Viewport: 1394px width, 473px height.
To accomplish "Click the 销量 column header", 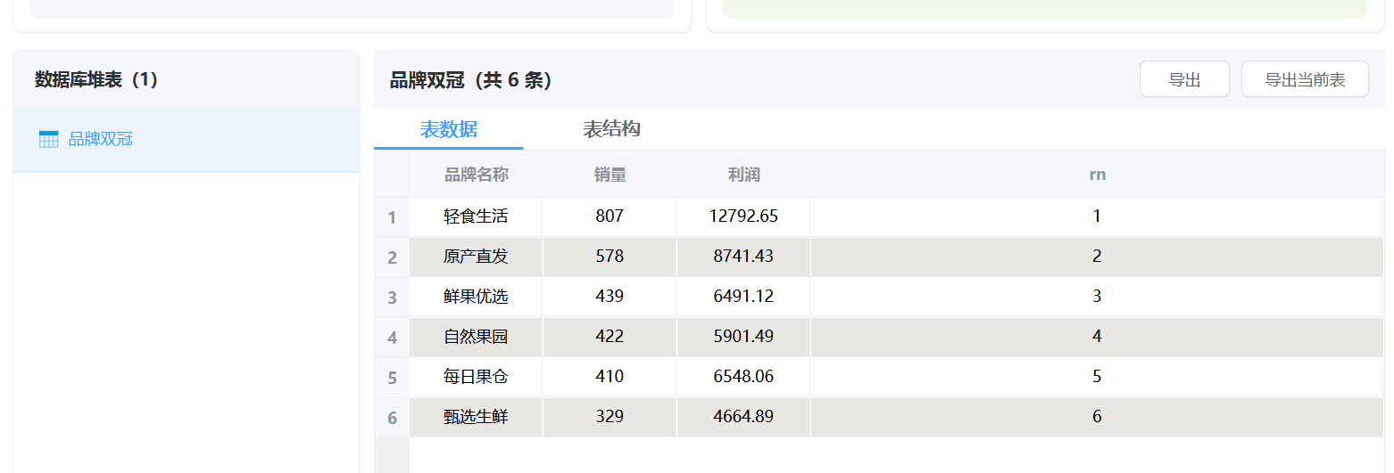I will click(610, 175).
